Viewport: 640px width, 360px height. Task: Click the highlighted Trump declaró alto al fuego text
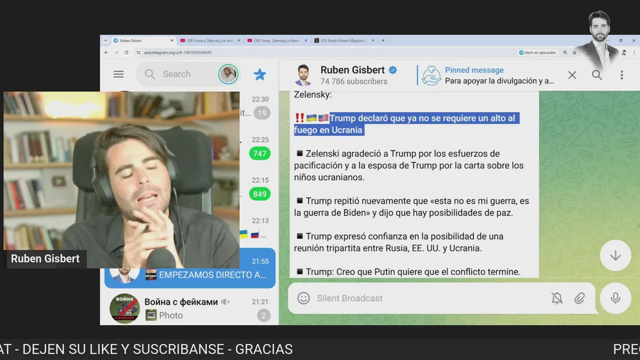coord(406,124)
